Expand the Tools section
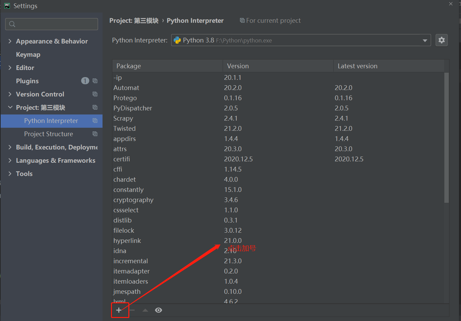Screen dimensions: 461x321 point(10,174)
